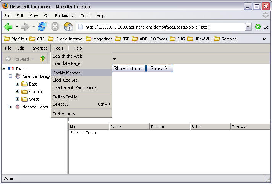Open the Firefox Bookmarks menu
The height and width of the screenshot is (184, 272).
[65, 16]
